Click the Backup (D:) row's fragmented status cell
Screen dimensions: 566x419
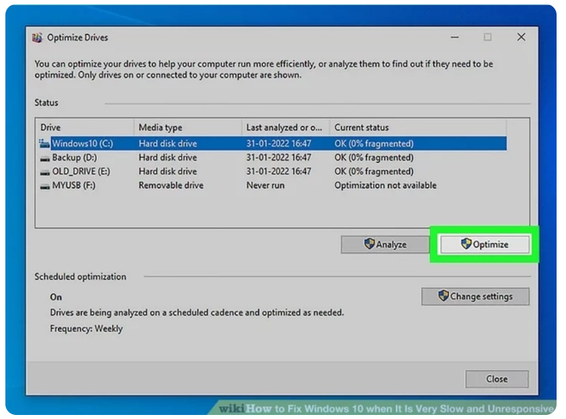374,157
